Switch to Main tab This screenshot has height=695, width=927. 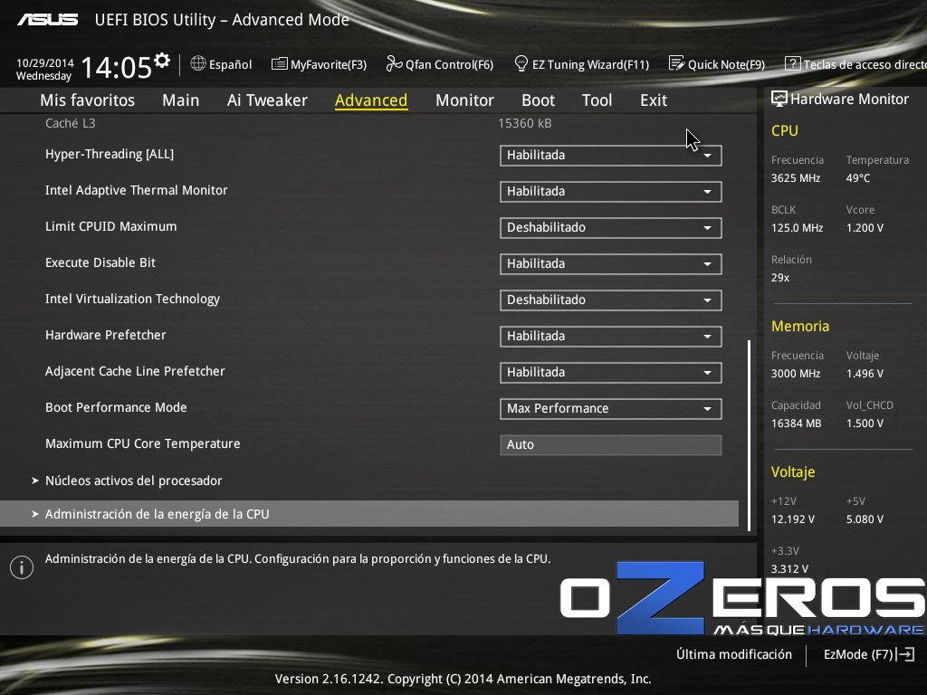tap(181, 100)
